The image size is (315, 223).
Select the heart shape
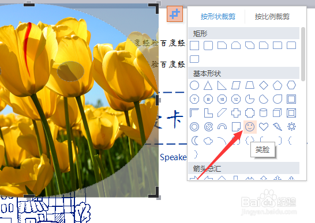(x=264, y=127)
